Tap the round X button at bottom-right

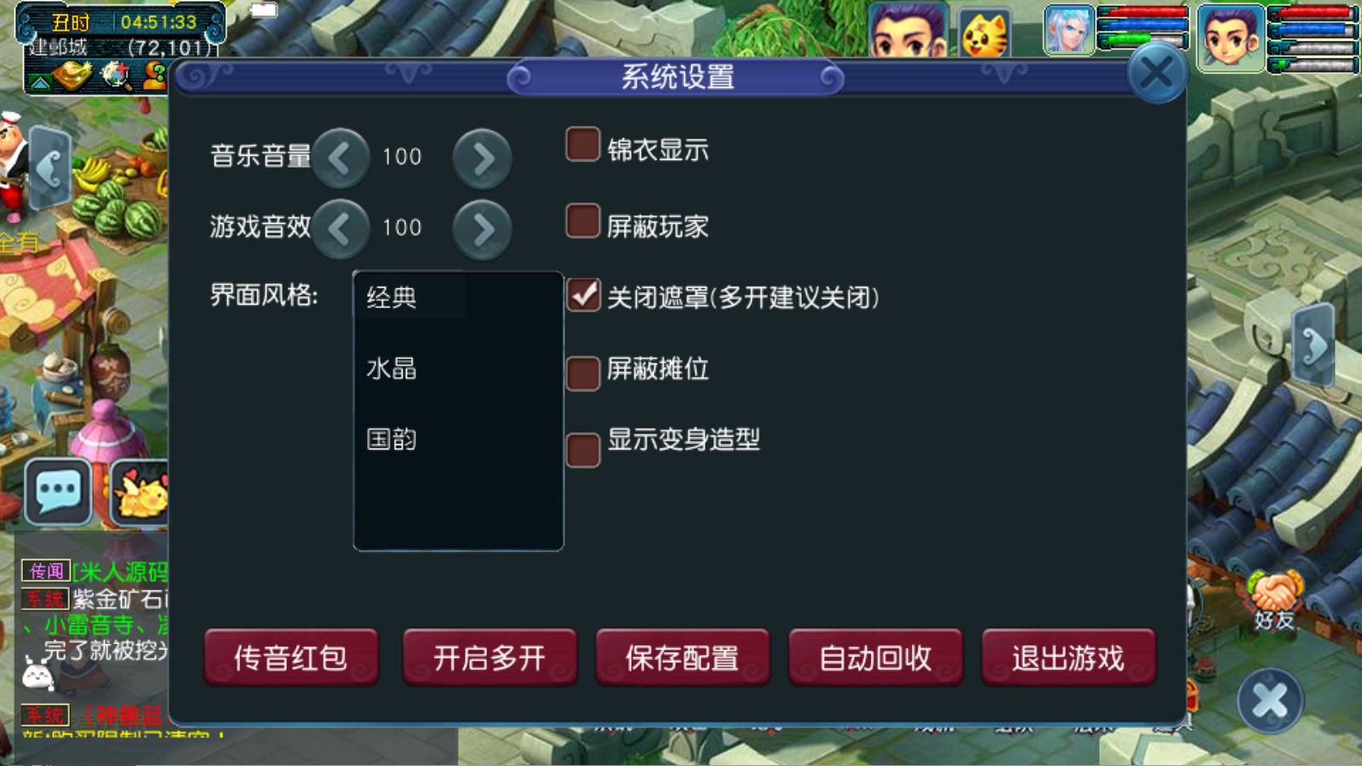(1270, 700)
